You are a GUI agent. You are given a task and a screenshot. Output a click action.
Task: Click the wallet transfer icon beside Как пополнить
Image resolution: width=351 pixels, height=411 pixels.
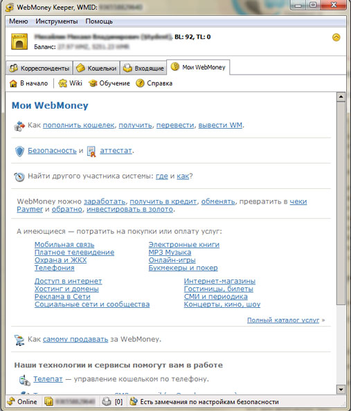click(x=19, y=126)
